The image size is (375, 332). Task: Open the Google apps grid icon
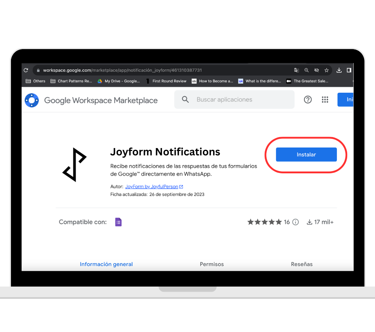coord(325,99)
